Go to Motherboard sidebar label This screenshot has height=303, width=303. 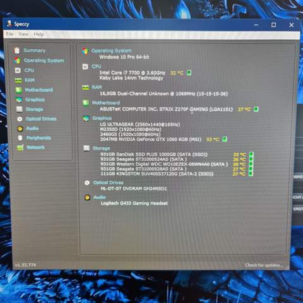39,90
